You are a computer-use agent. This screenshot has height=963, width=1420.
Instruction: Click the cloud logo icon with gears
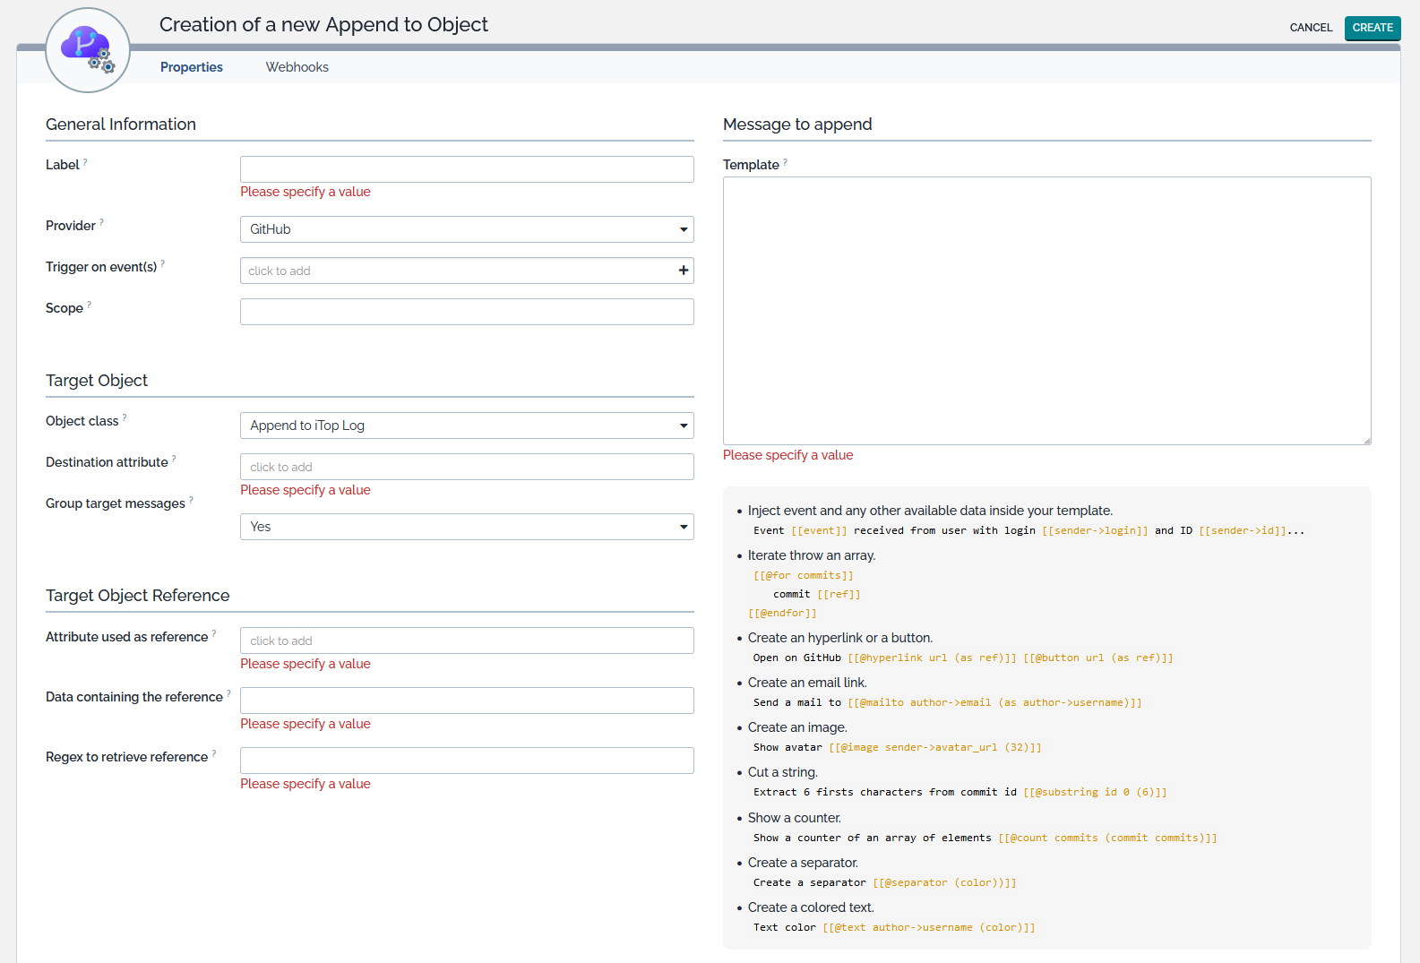[x=88, y=50]
